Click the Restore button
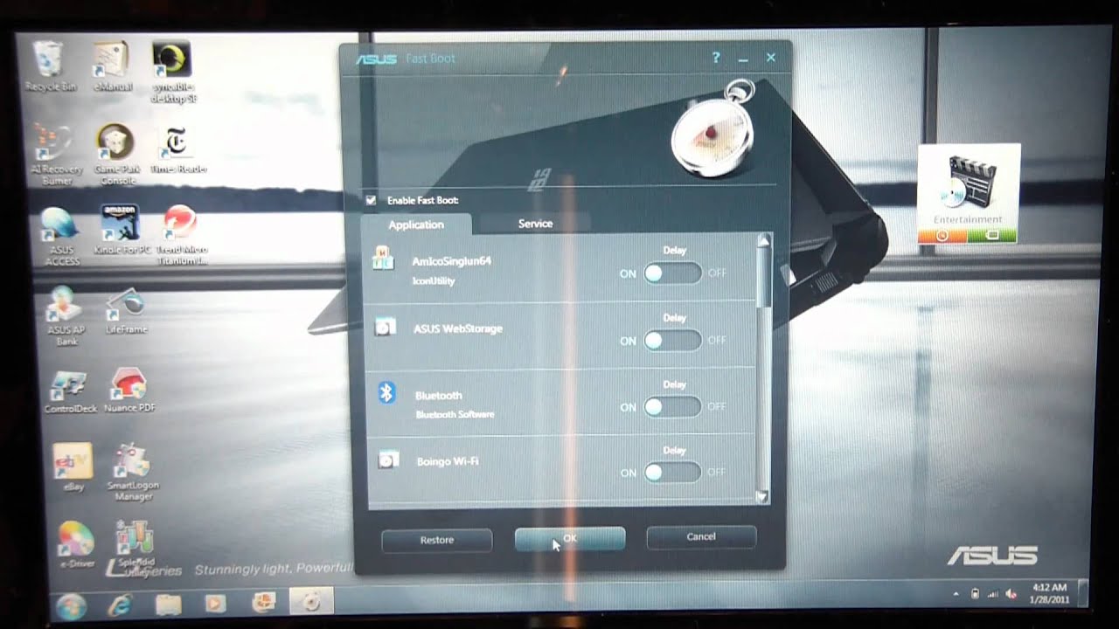The image size is (1119, 629). pos(436,540)
